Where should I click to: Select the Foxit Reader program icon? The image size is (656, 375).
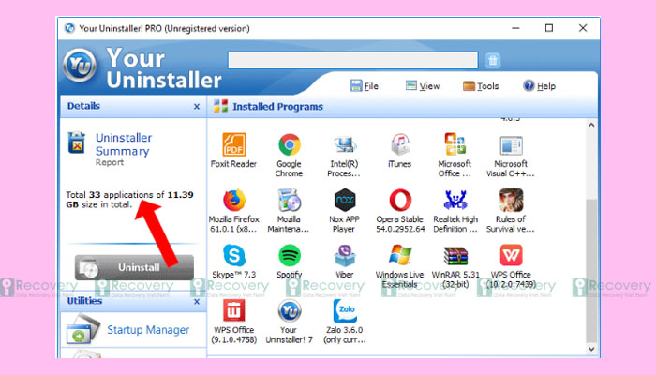(x=234, y=144)
